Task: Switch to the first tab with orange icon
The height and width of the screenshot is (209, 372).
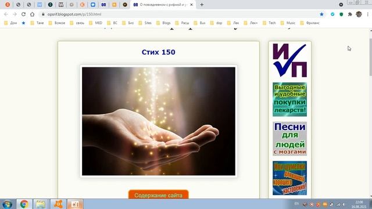Action: [x=8, y=5]
